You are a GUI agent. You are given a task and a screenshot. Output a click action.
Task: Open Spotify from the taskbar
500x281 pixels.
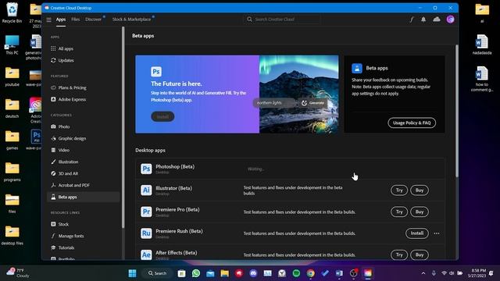[296, 273]
